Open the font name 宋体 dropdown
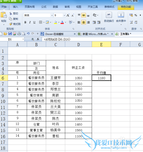 coord(52,15)
